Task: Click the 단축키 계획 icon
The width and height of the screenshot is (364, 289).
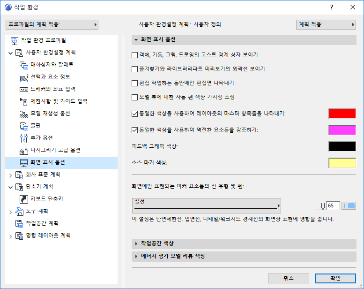Action: point(19,187)
